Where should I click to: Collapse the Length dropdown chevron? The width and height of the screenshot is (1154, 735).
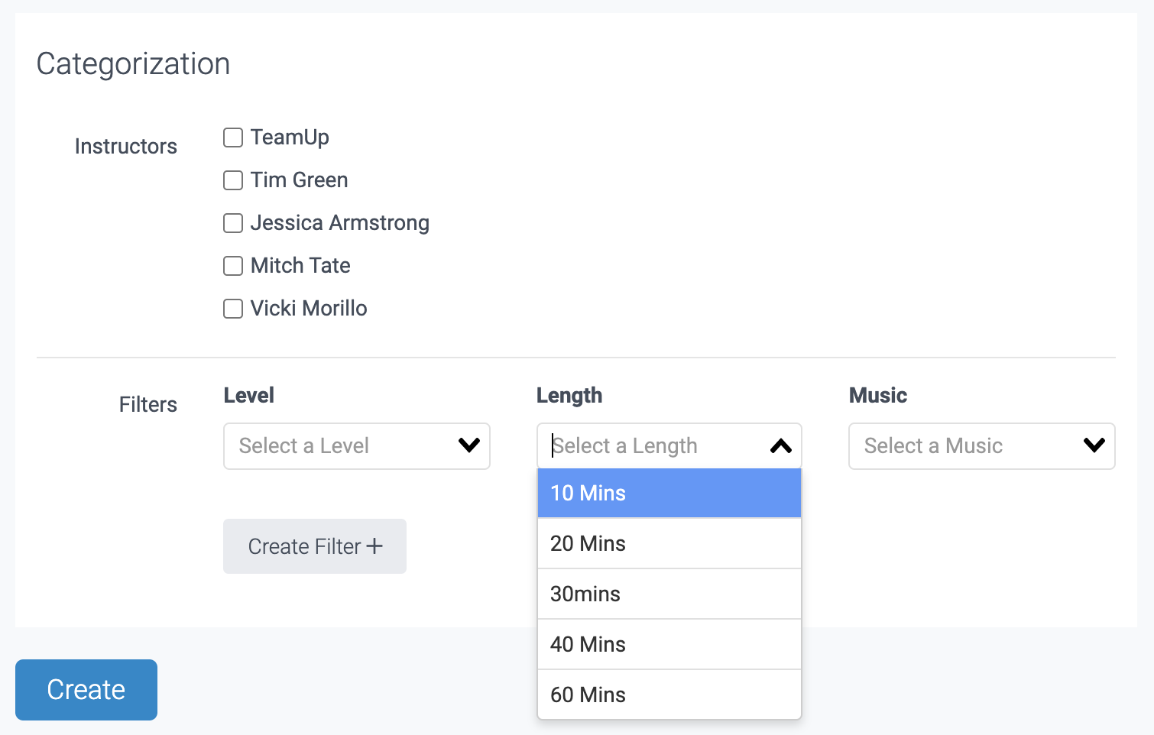pyautogui.click(x=780, y=445)
